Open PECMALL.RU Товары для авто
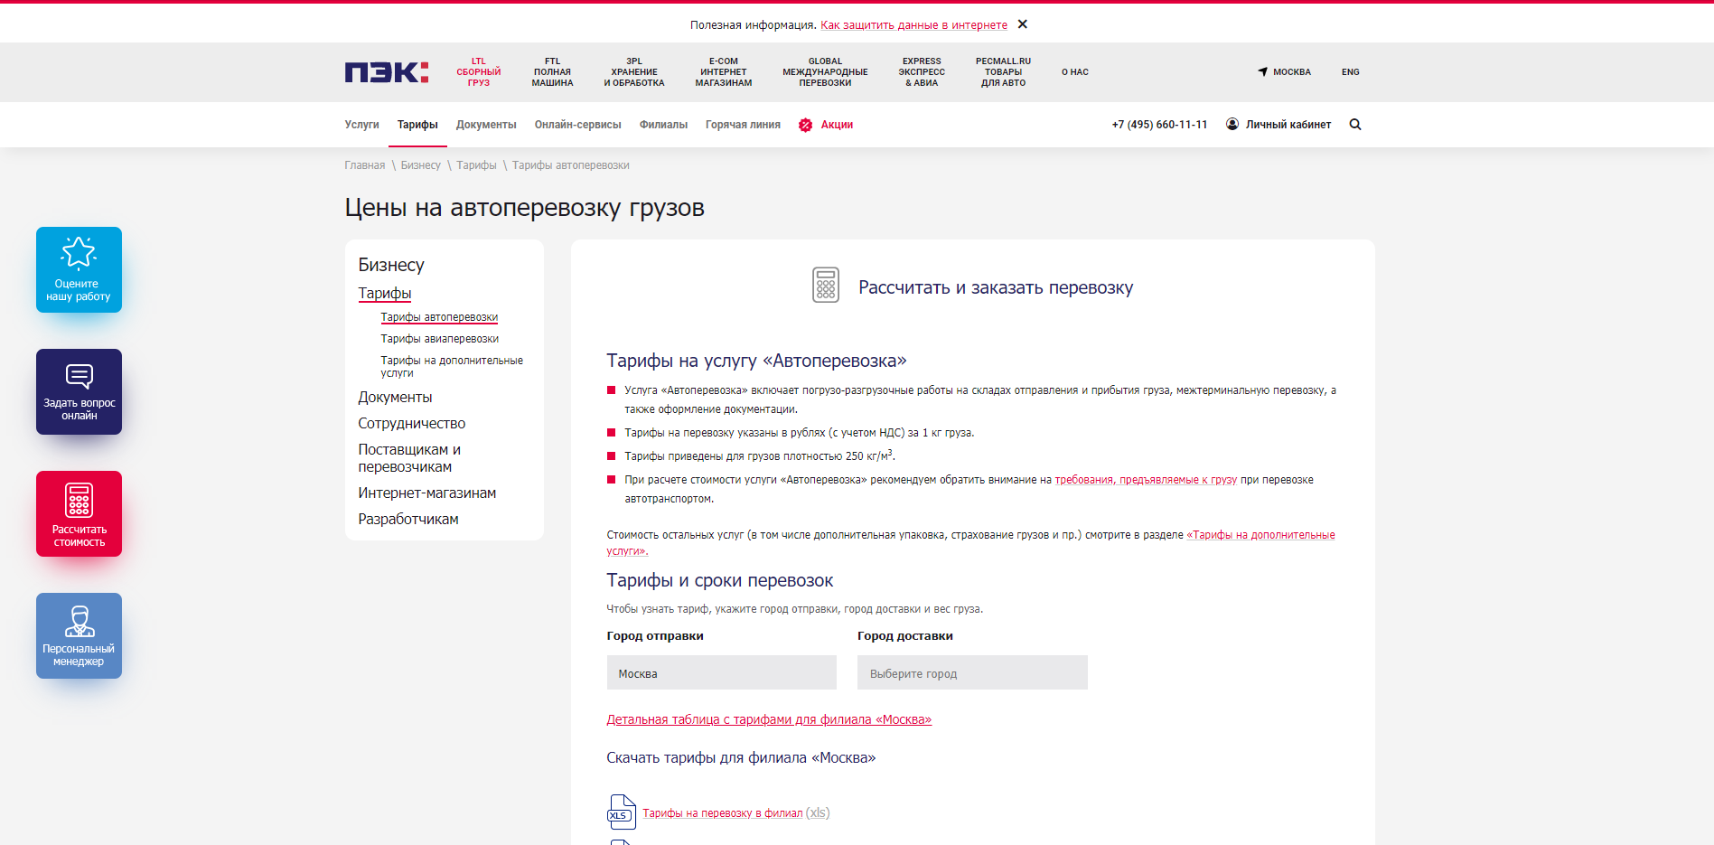The image size is (1714, 845). pyautogui.click(x=1003, y=72)
